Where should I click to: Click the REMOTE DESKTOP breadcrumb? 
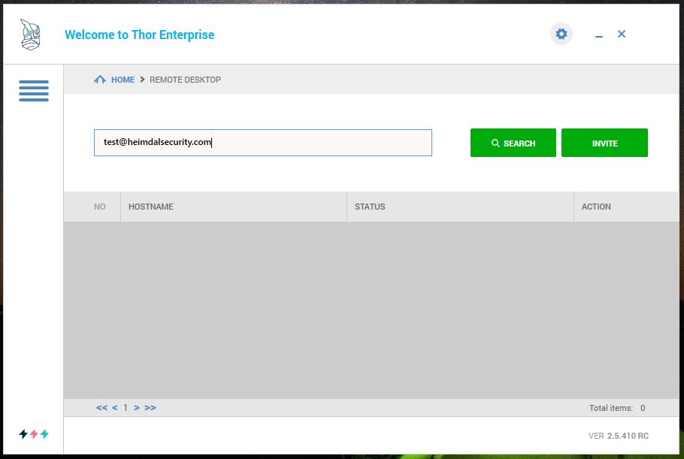pyautogui.click(x=186, y=80)
